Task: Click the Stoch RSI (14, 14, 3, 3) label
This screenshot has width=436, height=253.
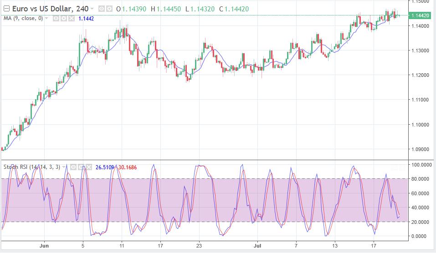Action: pyautogui.click(x=32, y=167)
